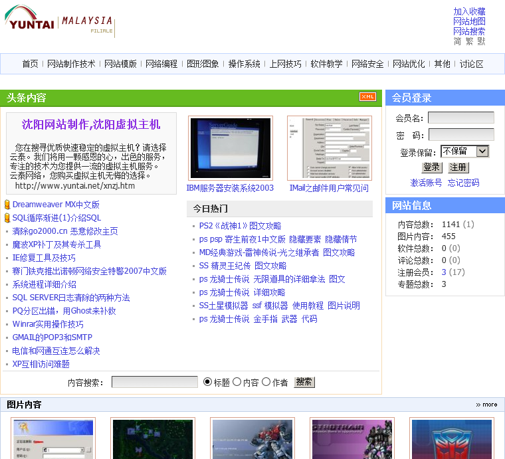This screenshot has width=505, height=459.
Task: Click the 搜索 button for content search
Action: [304, 382]
